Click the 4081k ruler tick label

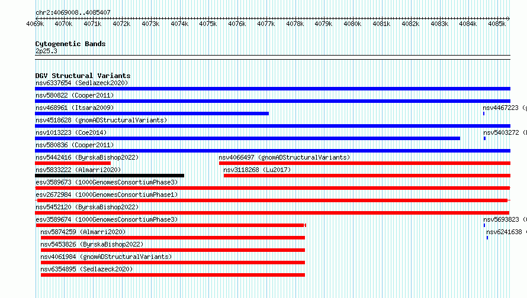tap(381, 24)
